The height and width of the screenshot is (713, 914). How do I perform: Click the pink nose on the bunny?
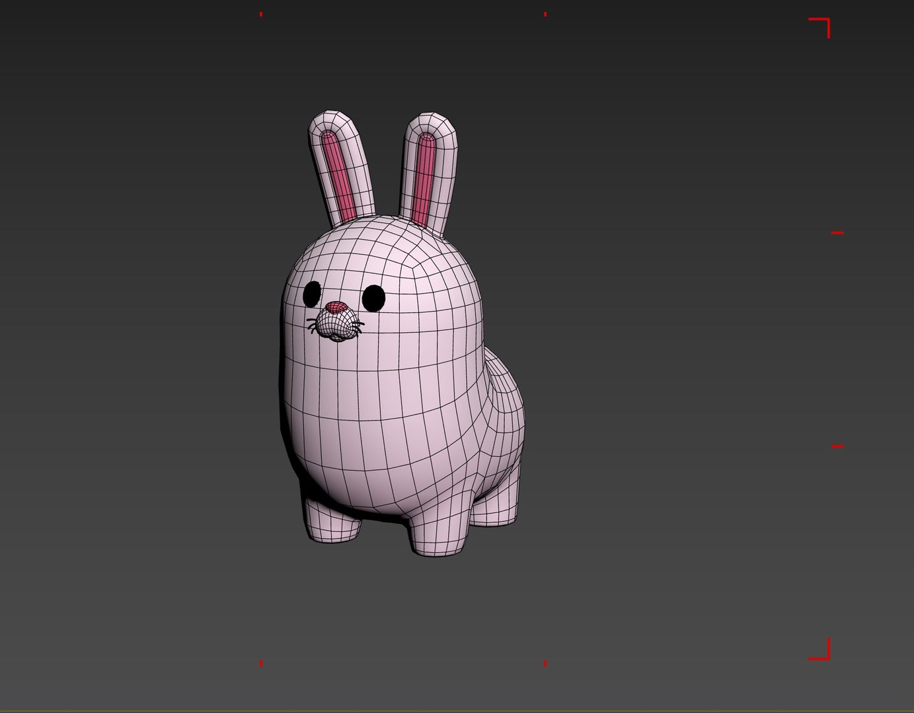[x=337, y=307]
